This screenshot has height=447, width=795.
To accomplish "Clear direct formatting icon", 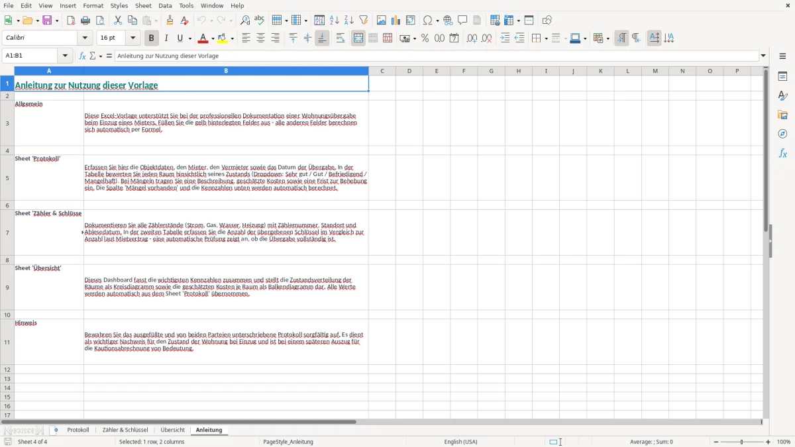I will pos(184,21).
